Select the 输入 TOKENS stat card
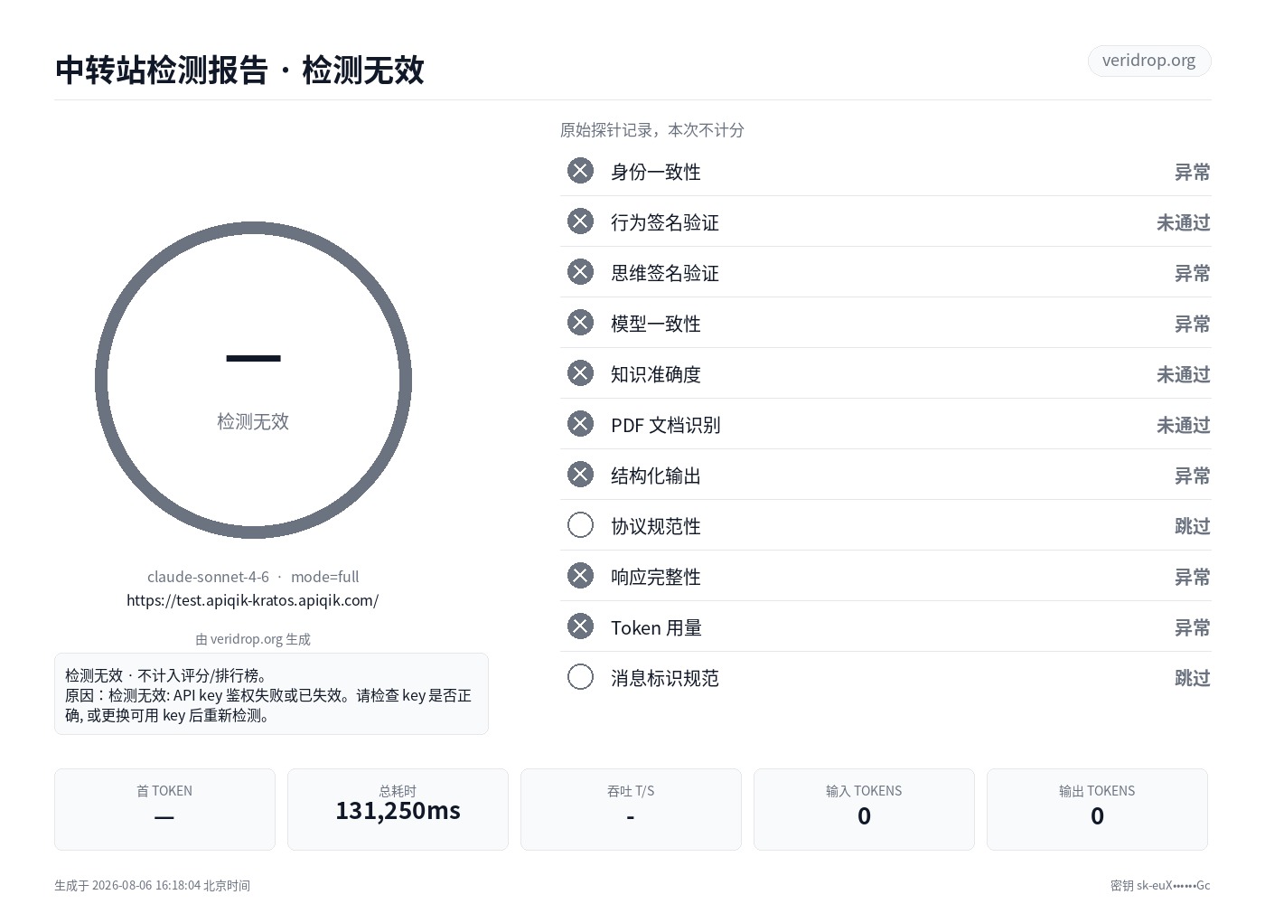Screen dimensions: 1265x904 pyautogui.click(x=864, y=809)
